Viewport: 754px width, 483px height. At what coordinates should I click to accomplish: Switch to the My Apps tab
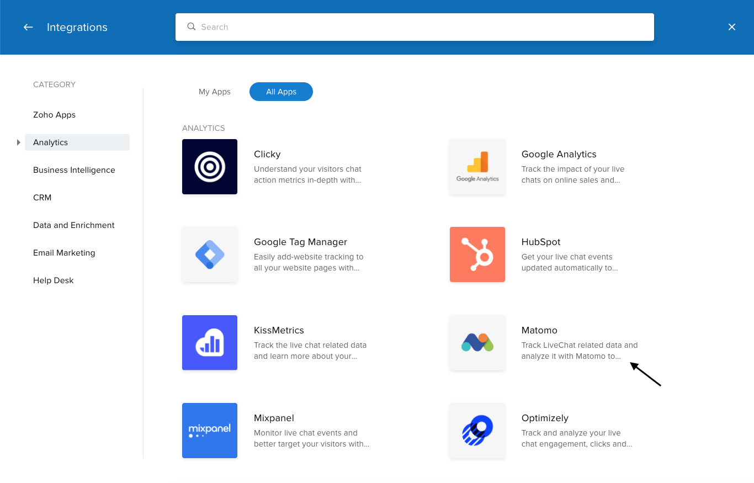215,92
